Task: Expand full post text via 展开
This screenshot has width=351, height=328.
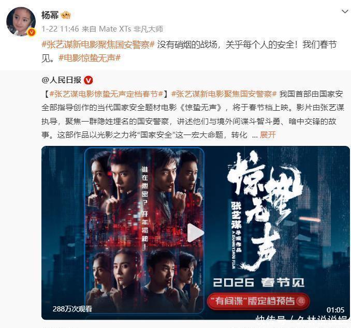Action: (x=268, y=135)
